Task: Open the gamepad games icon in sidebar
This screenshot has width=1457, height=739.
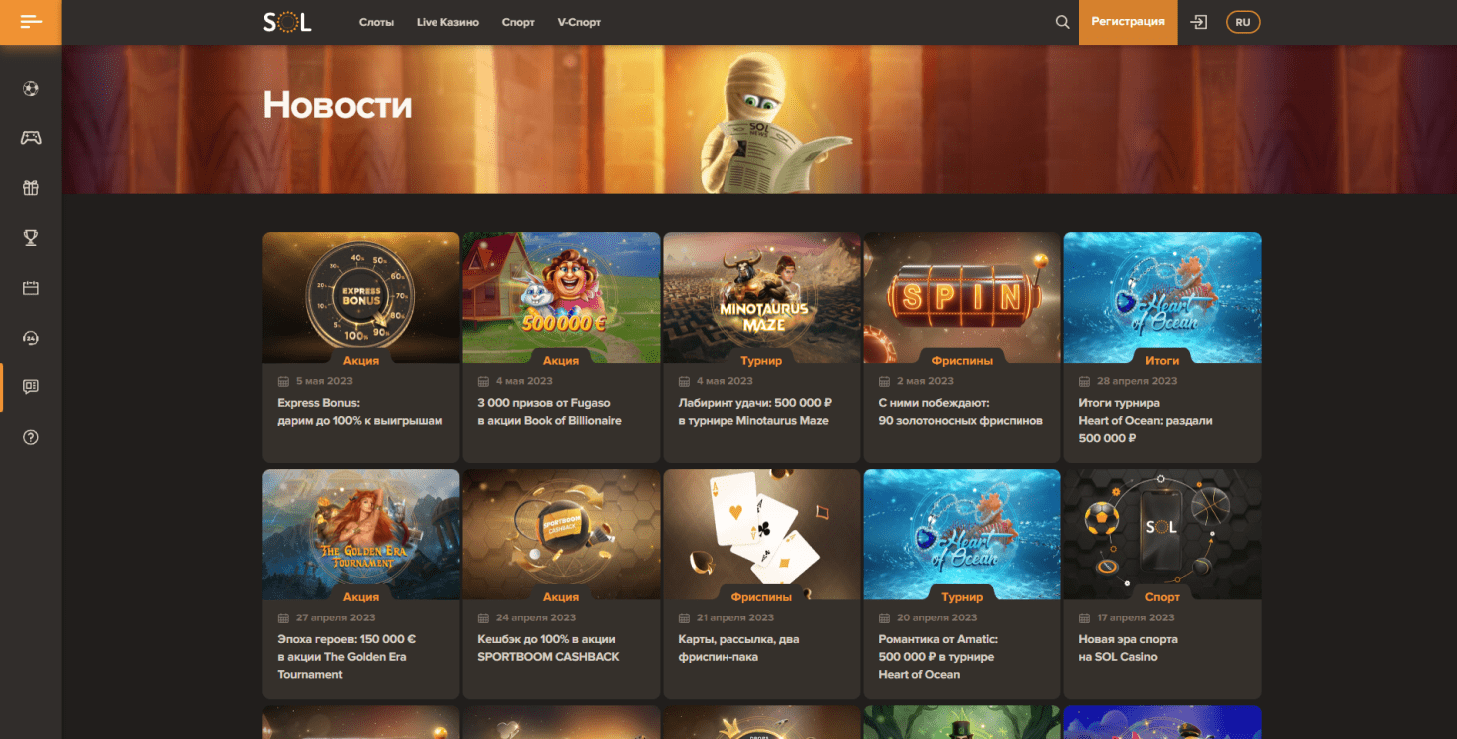Action: pyautogui.click(x=31, y=138)
